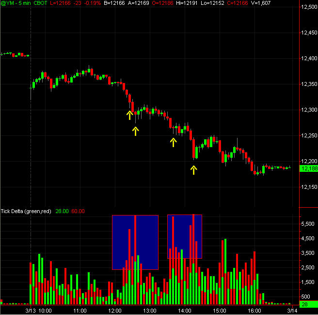318x315 pixels.
Task: Select the L=12166 last price value
Action: (x=60, y=3)
